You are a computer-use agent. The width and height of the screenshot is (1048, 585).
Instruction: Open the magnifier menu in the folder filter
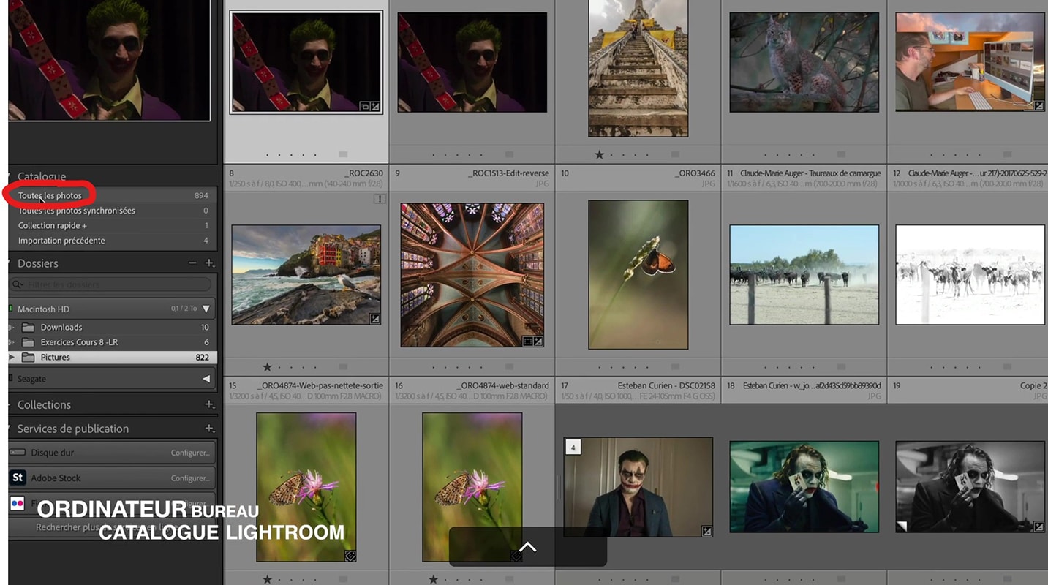(x=19, y=284)
